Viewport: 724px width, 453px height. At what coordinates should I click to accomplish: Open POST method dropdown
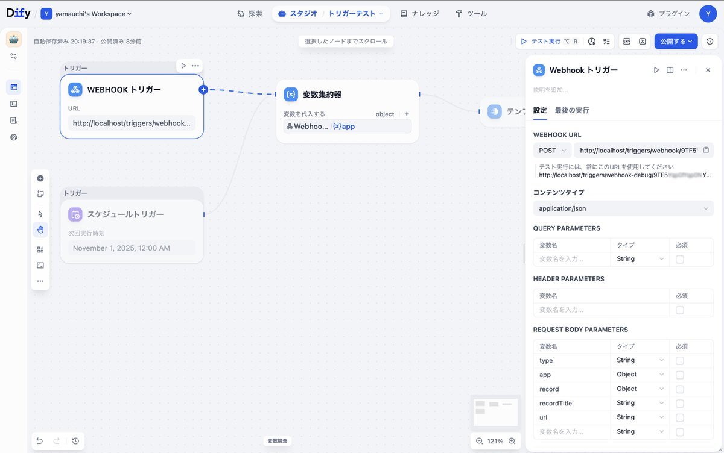pos(552,151)
